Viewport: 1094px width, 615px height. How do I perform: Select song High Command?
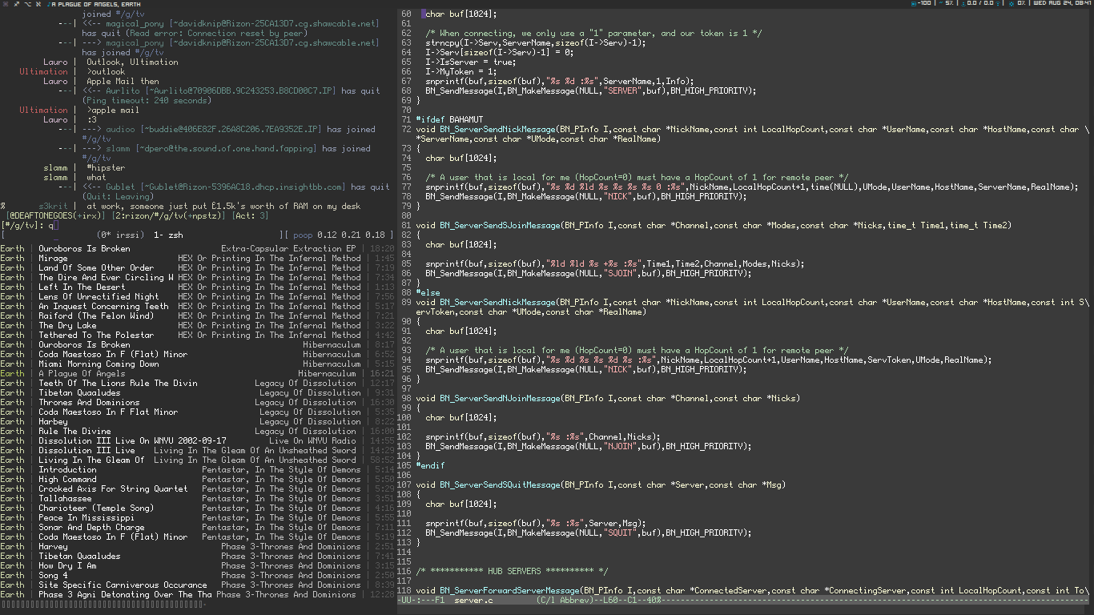click(x=197, y=480)
